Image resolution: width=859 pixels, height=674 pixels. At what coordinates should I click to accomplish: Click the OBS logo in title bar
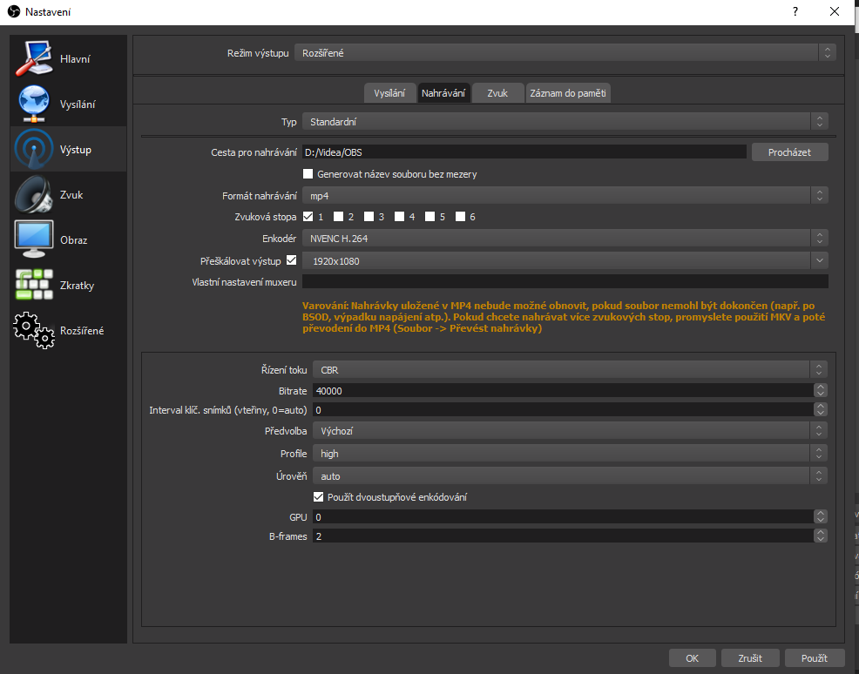point(13,11)
